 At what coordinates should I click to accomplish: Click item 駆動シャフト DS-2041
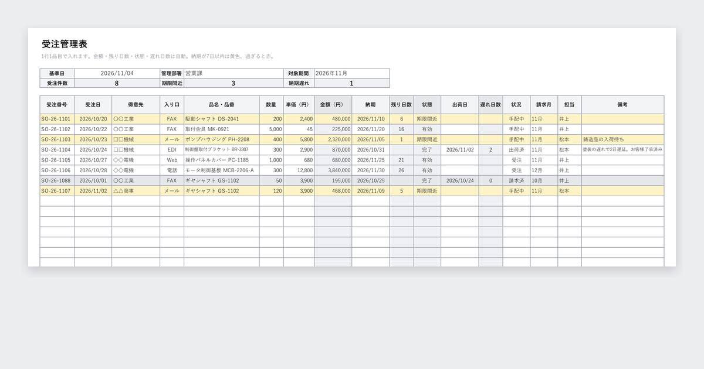[222, 119]
